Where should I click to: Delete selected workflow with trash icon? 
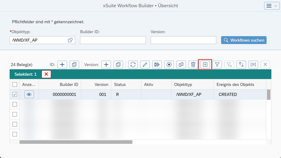193,65
